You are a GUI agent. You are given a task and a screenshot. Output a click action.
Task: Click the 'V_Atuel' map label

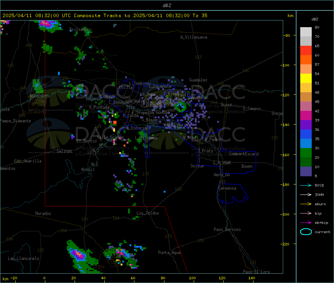pos(191,138)
